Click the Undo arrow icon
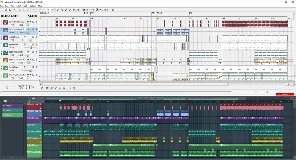Screen dimensions: 296x160 pyautogui.click(x=33, y=10)
